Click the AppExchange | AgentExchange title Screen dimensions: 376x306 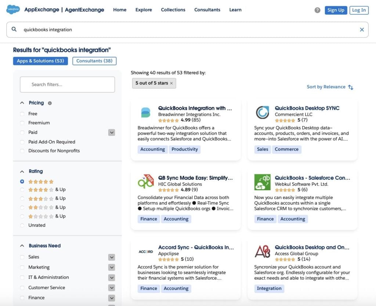64,10
